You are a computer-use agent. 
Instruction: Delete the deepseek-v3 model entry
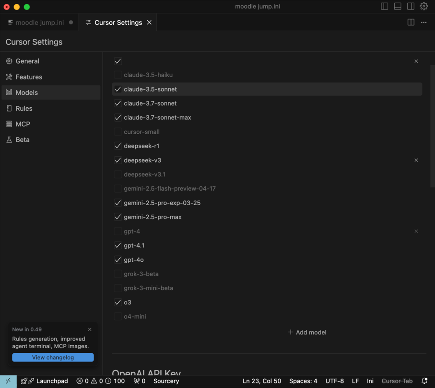click(416, 160)
